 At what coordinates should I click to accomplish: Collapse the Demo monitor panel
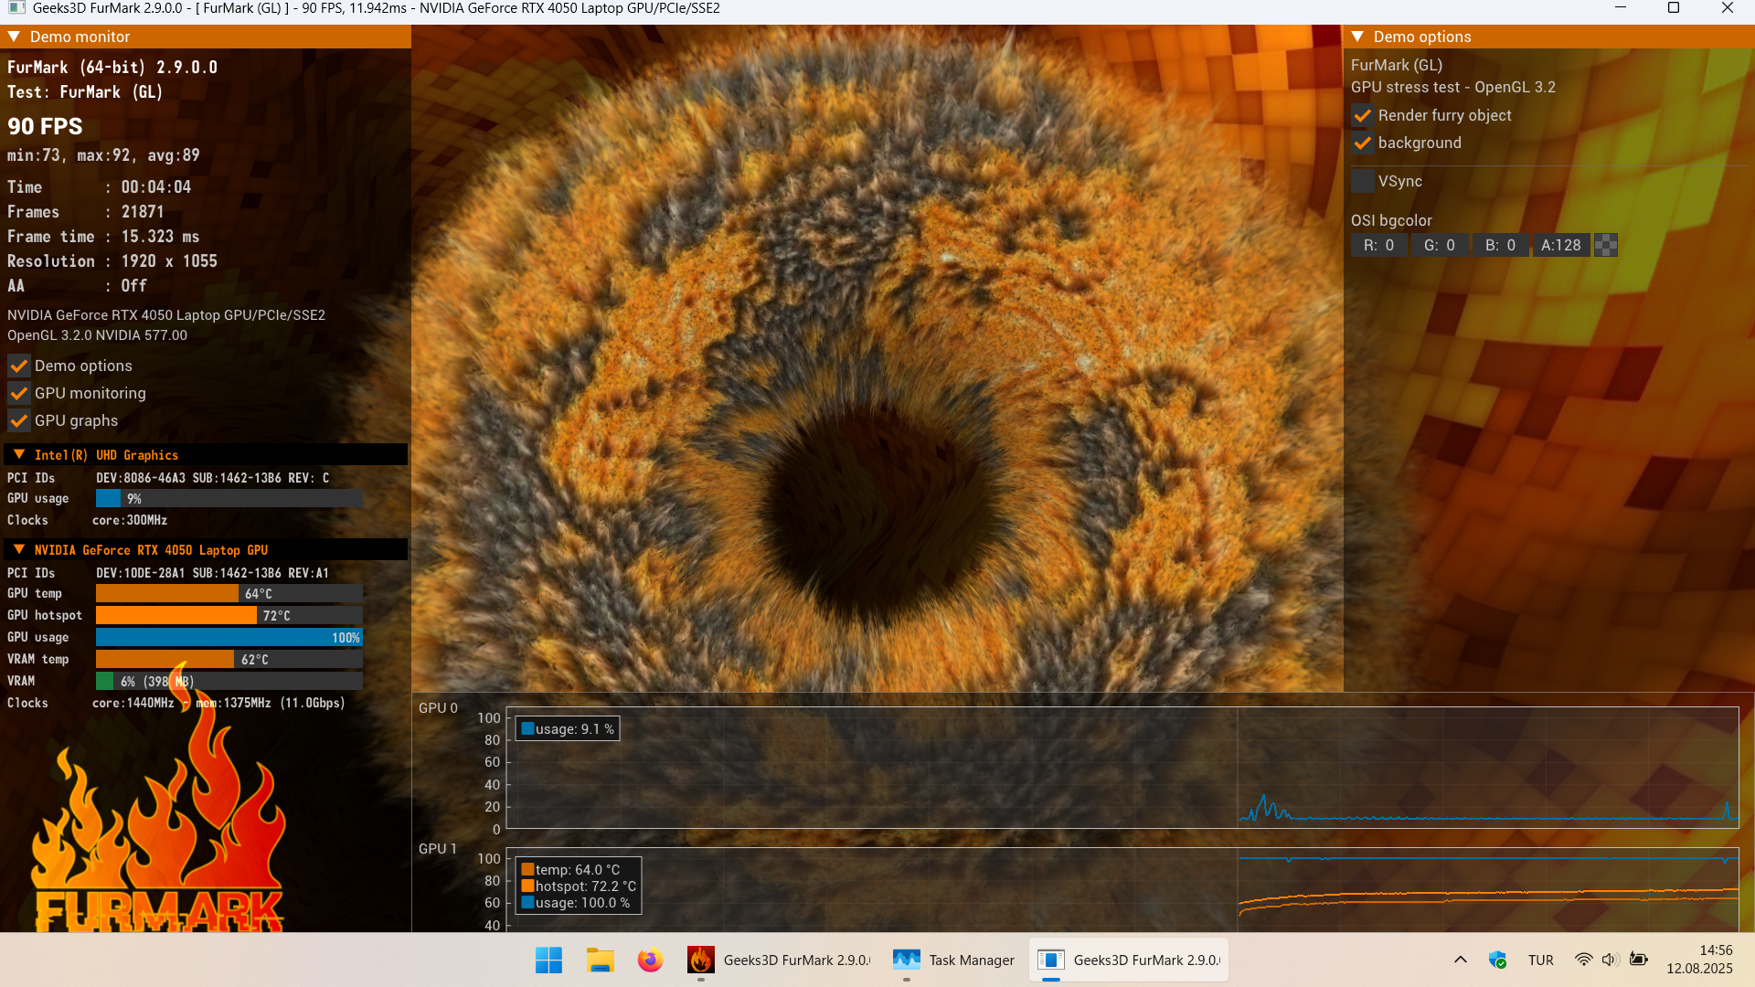pos(15,37)
